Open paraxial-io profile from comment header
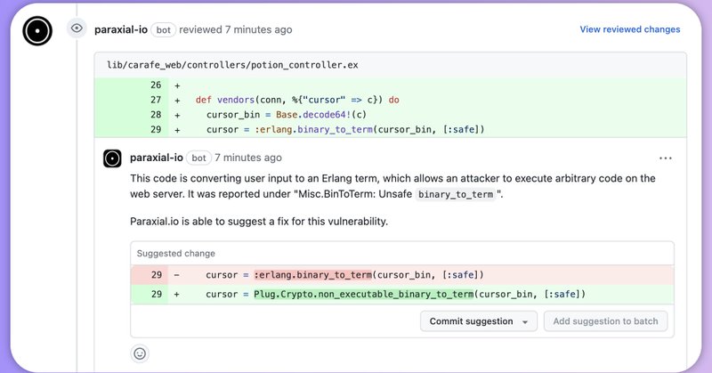Viewport: 712px width, 373px height. pos(157,158)
